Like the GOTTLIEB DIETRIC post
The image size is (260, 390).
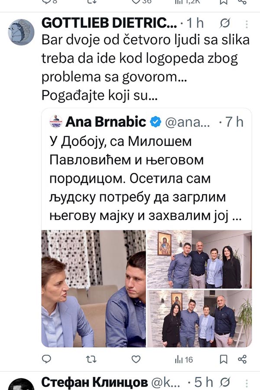pyautogui.click(x=136, y=359)
